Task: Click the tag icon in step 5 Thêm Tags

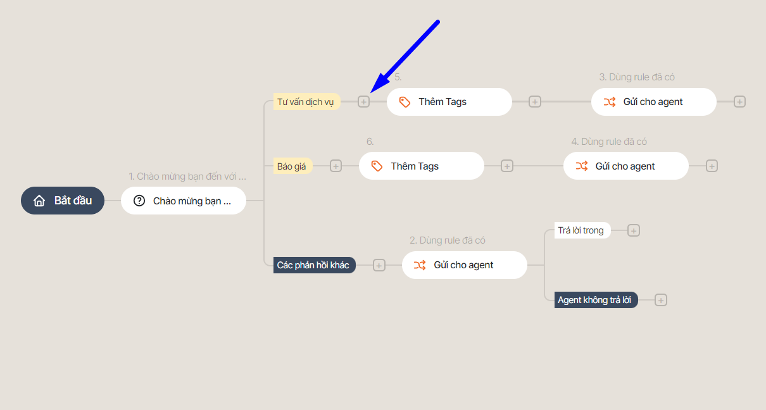Action: click(x=405, y=102)
